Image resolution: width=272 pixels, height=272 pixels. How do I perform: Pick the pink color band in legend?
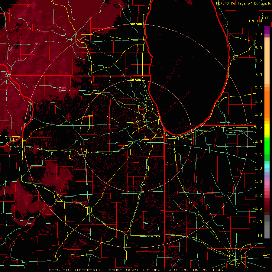tap(267, 183)
